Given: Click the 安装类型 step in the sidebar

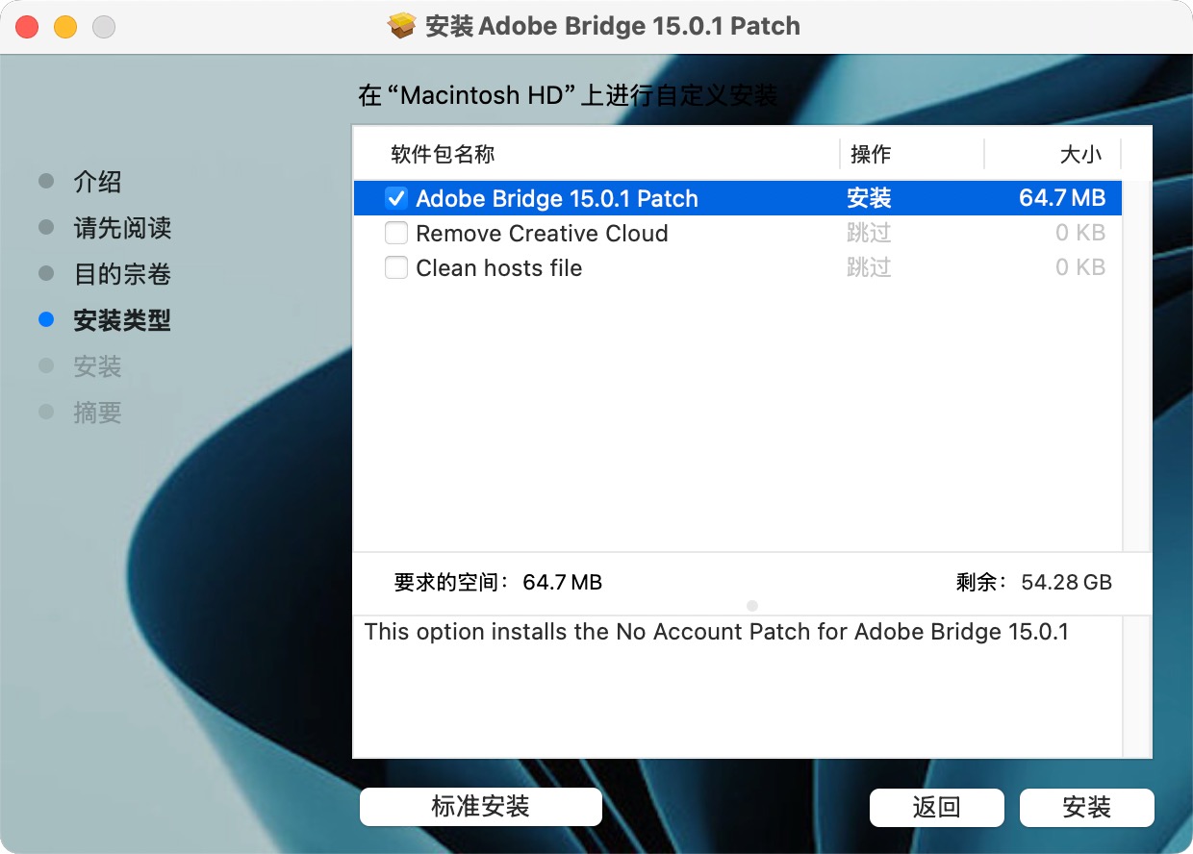Looking at the screenshot, I should 121,320.
